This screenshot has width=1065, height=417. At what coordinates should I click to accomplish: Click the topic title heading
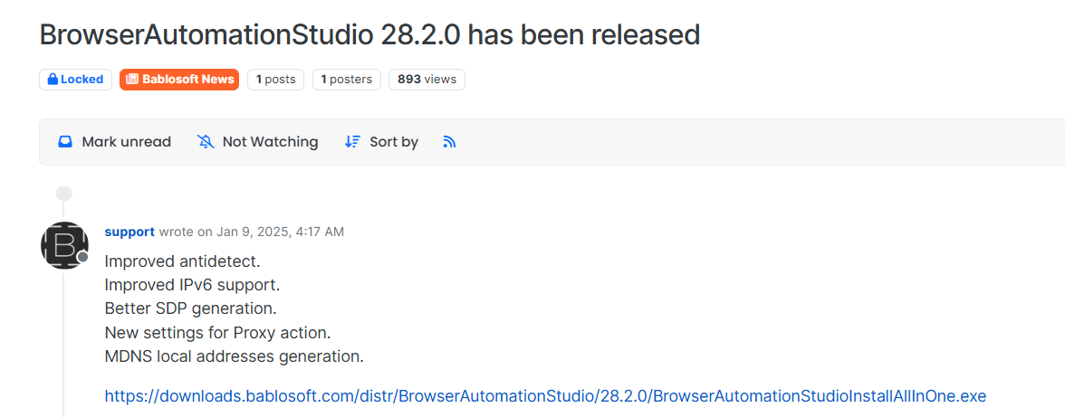(369, 35)
